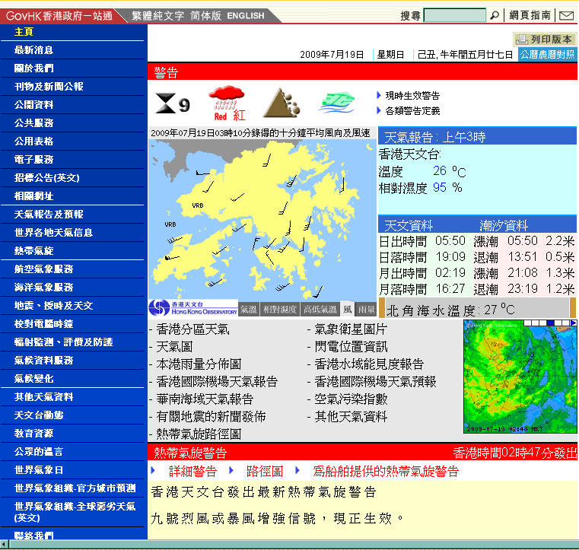Screen dimensions: 579x550
Task: Open 閃電位置資訊 link
Action: [351, 347]
